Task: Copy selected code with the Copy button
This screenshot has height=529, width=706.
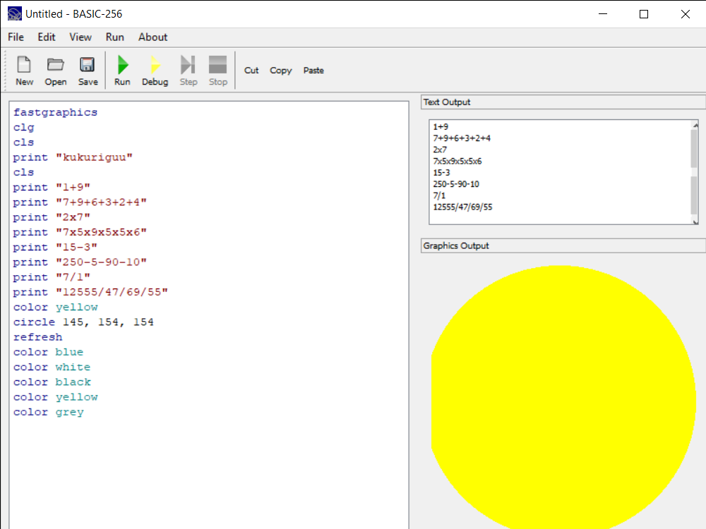Action: point(280,70)
